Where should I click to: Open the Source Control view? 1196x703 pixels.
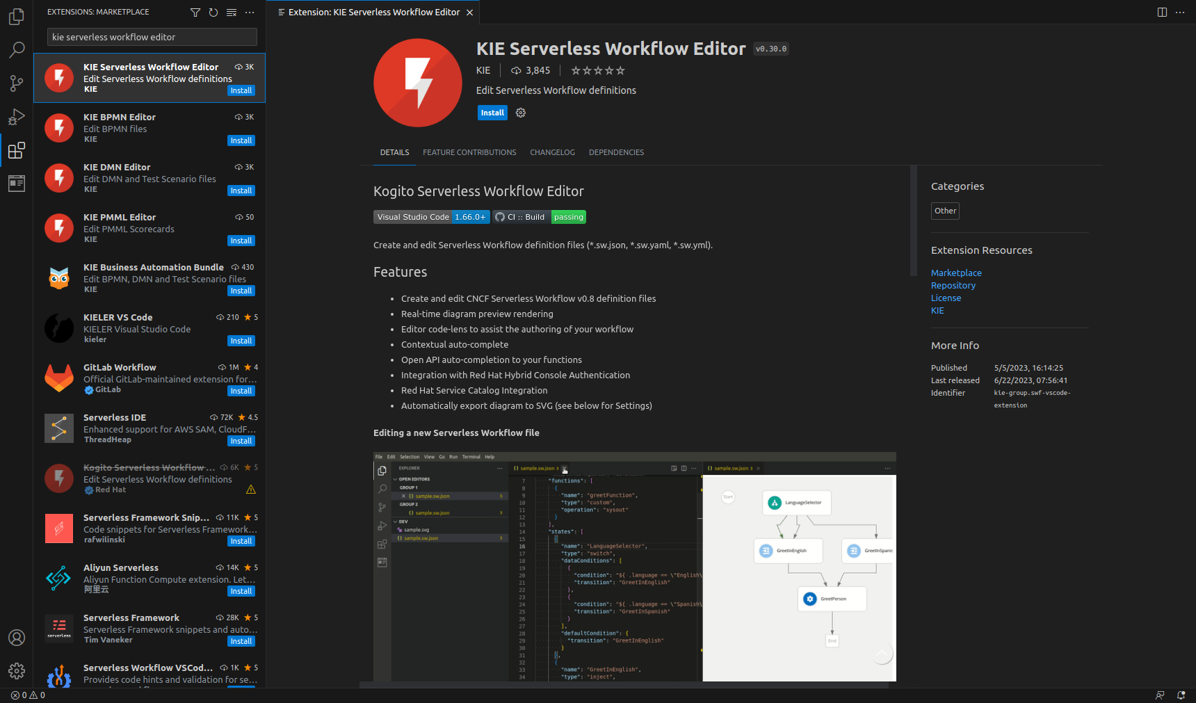[x=16, y=83]
